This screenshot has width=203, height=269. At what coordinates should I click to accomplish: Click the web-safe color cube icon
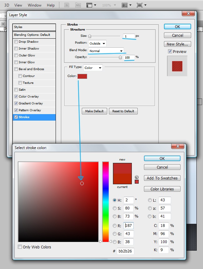pyautogui.click(x=137, y=177)
